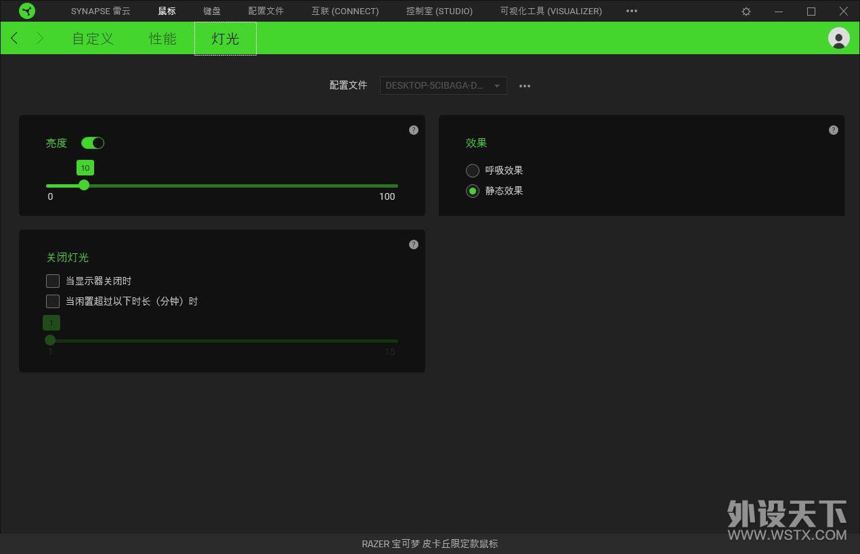860x554 pixels.
Task: Open the user account avatar
Action: pos(839,38)
